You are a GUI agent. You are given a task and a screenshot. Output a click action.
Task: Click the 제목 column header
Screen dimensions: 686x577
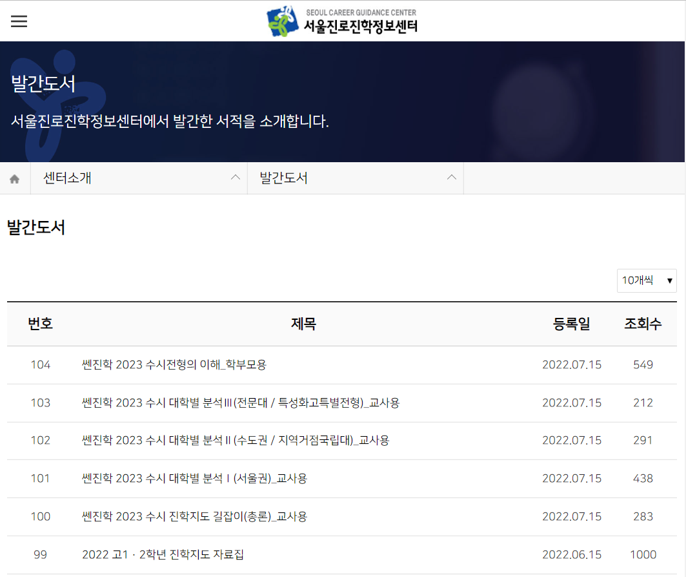(303, 324)
